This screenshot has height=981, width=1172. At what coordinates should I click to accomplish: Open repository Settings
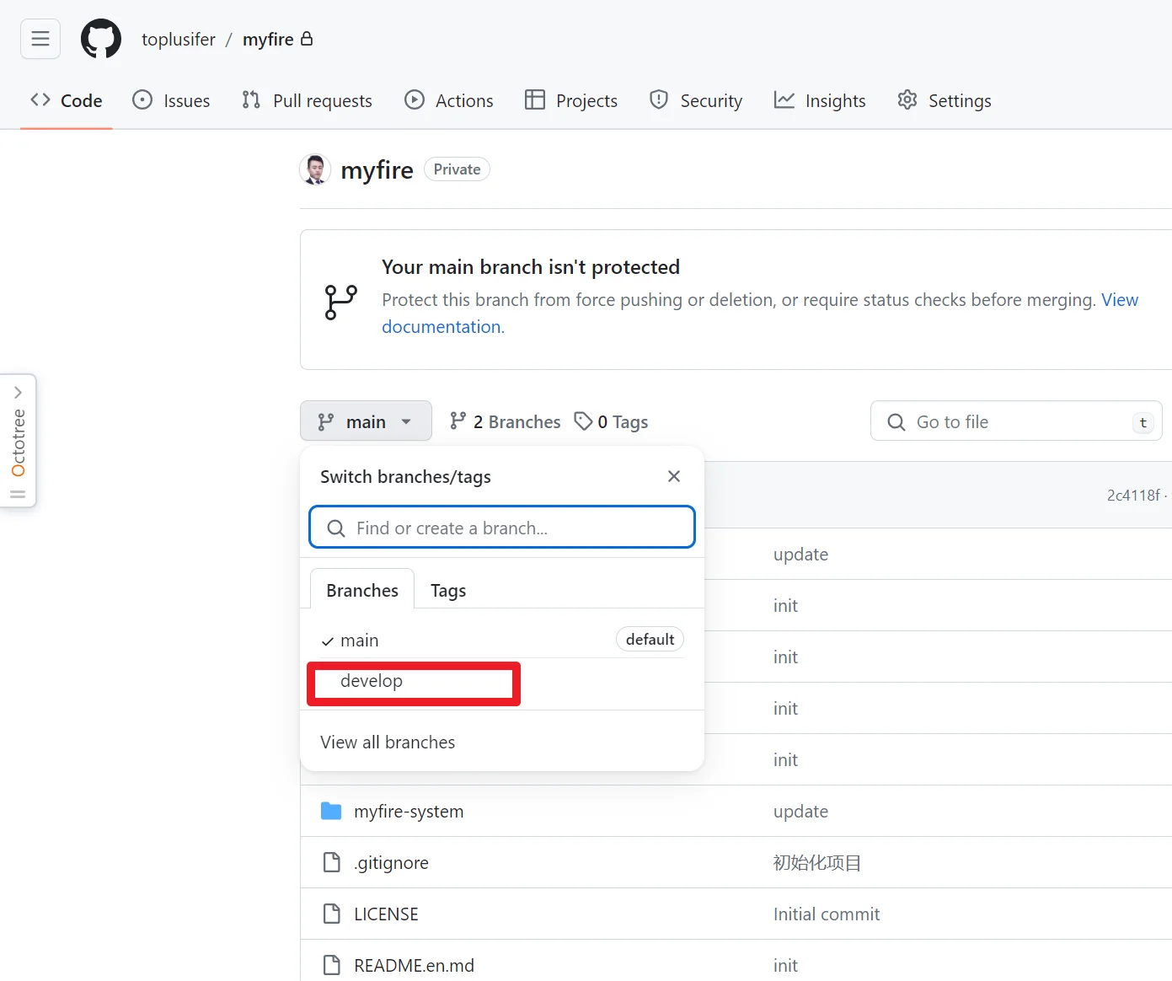coord(945,101)
